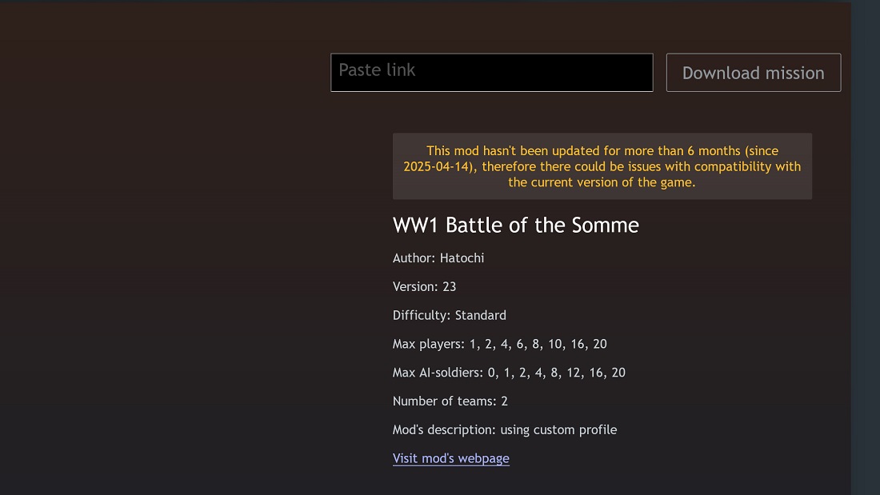Click the yellow outdated-mod warning banner
This screenshot has width=880, height=495.
(x=602, y=166)
